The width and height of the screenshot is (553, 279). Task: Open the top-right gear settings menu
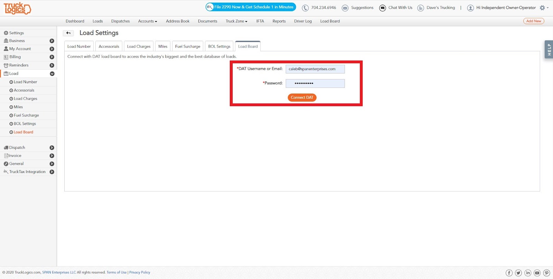click(x=544, y=8)
